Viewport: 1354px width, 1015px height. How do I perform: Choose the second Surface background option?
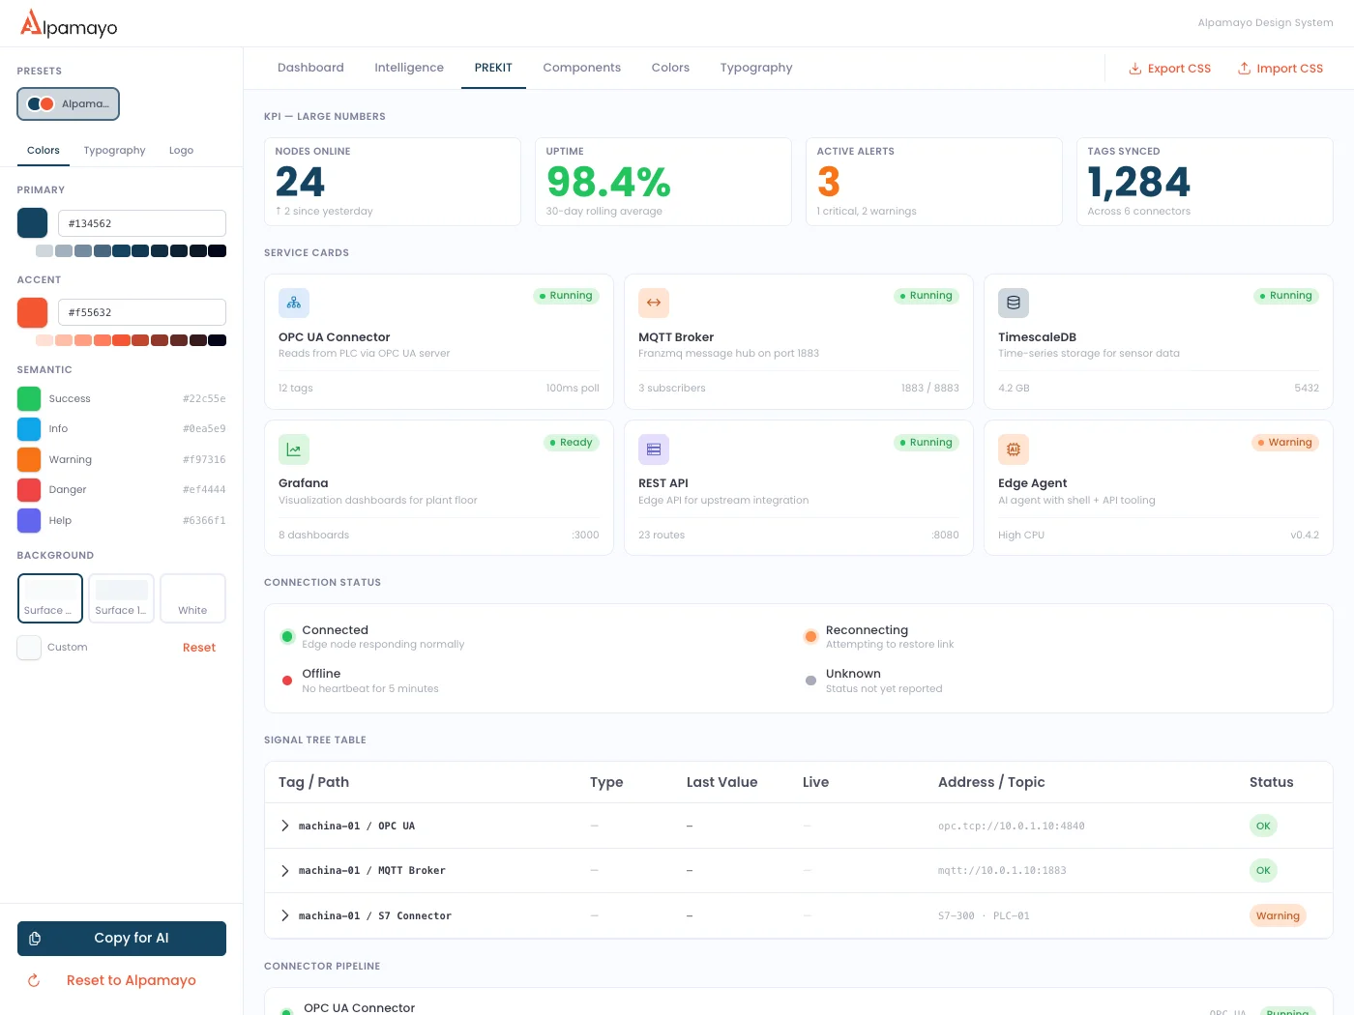point(121,598)
